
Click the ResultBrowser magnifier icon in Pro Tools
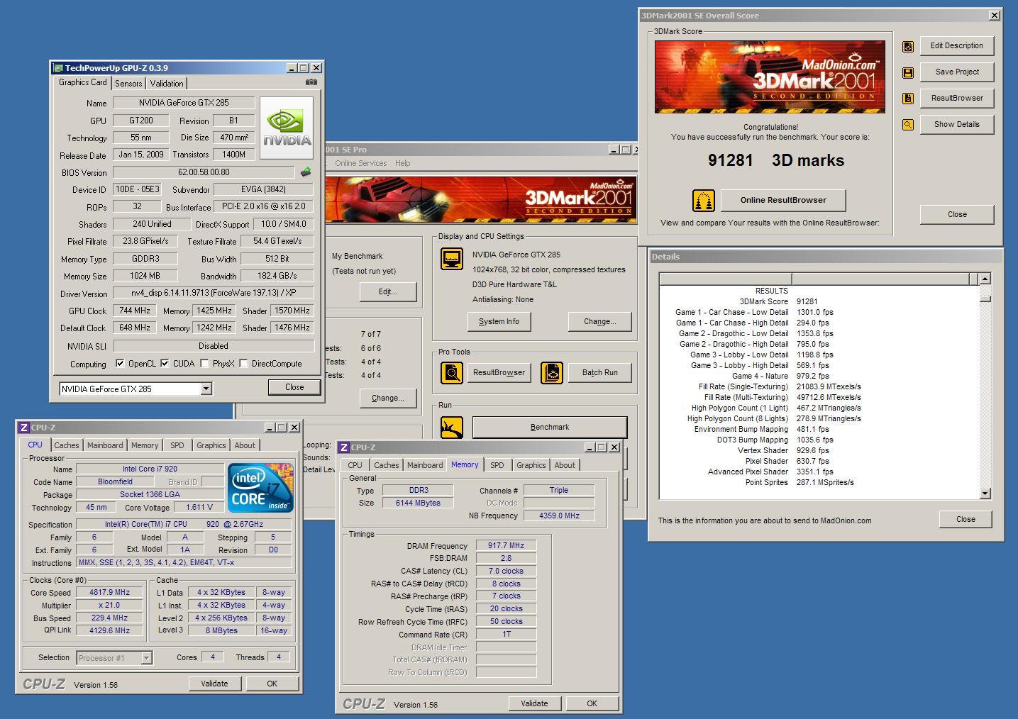[x=452, y=372]
